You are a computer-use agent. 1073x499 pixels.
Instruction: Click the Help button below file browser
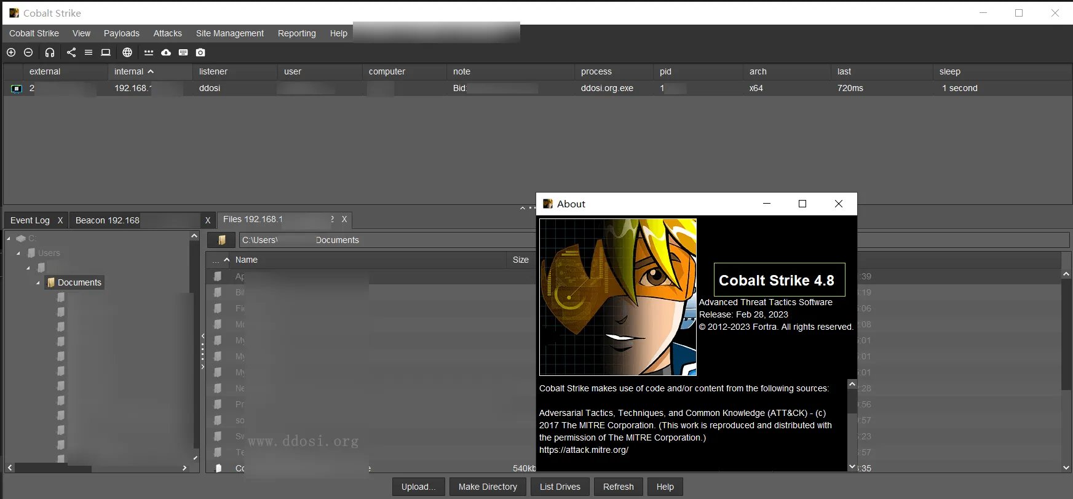point(665,487)
